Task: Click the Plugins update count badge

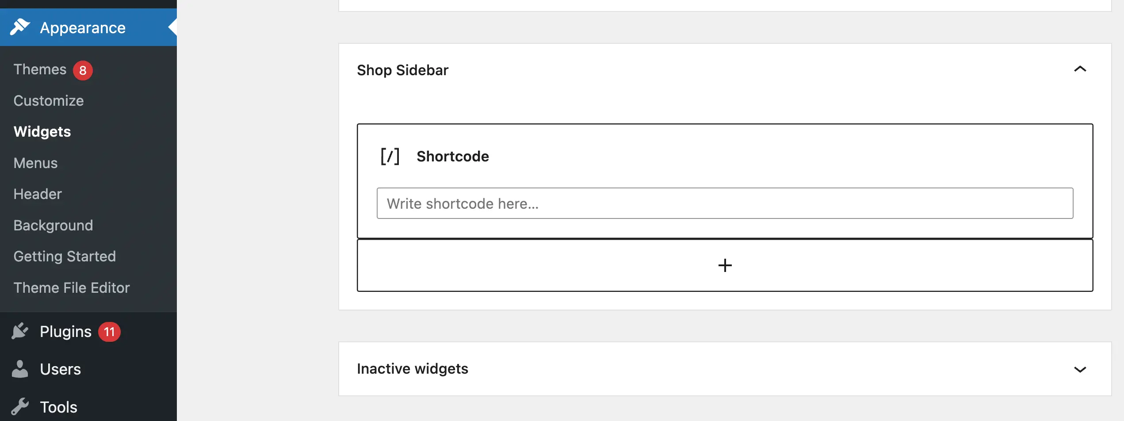Action: tap(109, 332)
